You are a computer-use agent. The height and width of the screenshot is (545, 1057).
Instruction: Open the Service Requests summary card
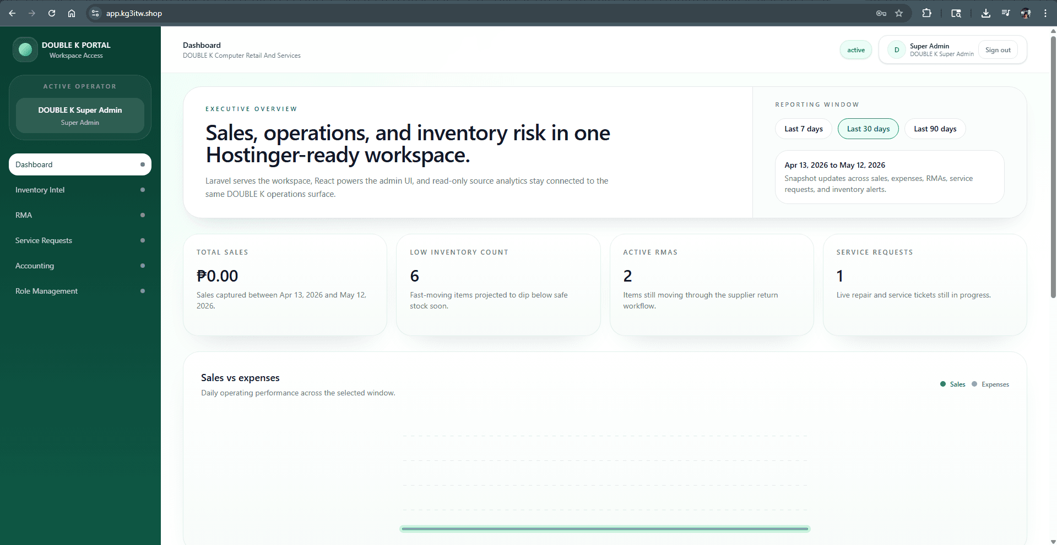tap(925, 285)
